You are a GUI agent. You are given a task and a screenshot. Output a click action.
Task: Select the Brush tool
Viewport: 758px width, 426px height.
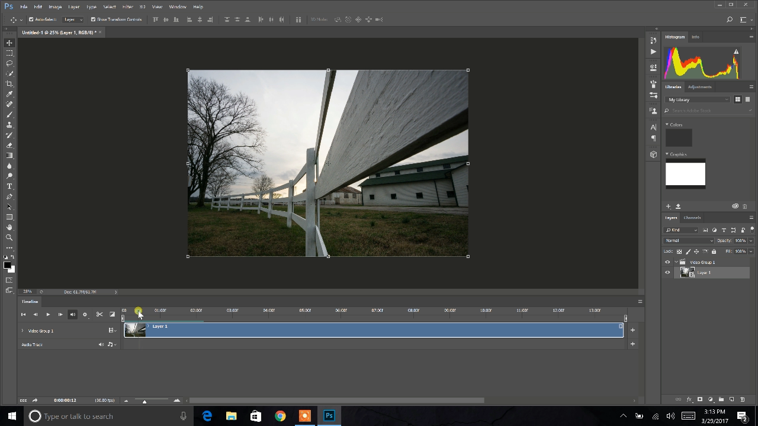coord(9,115)
